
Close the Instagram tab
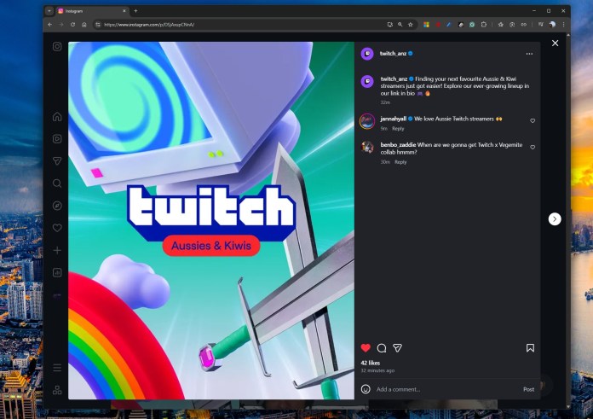click(x=124, y=11)
